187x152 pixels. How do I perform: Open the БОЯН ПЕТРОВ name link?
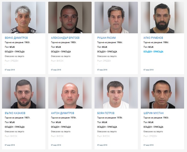coord(106,113)
